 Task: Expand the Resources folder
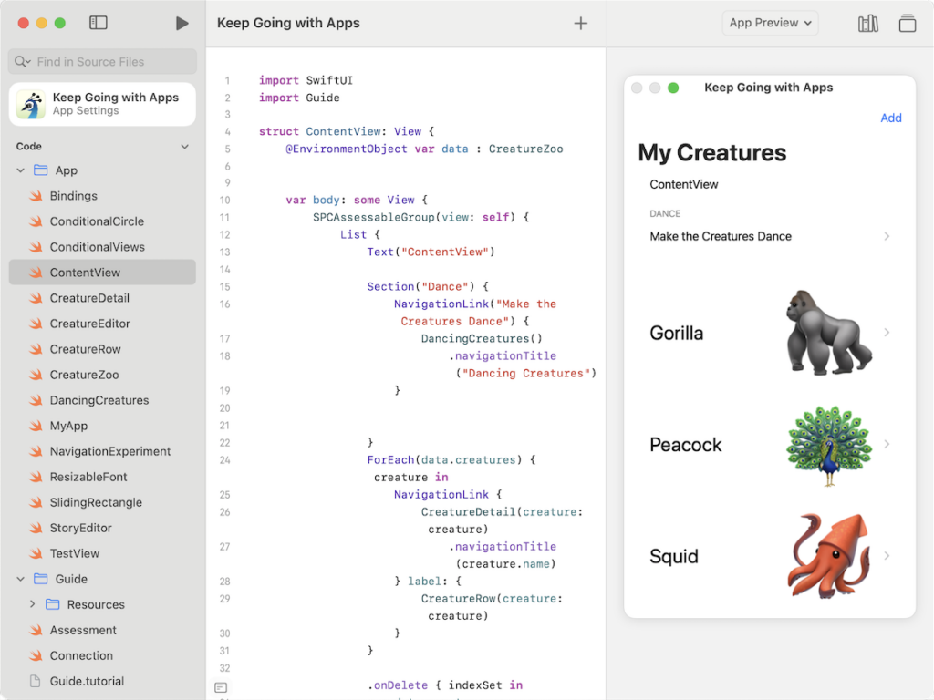pyautogui.click(x=33, y=604)
